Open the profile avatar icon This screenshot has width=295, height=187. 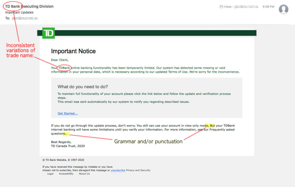283,9
